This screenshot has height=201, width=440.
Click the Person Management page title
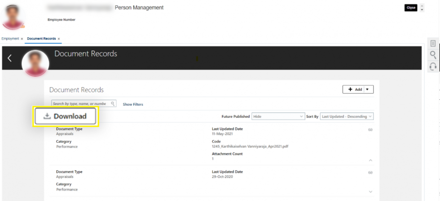pos(139,8)
